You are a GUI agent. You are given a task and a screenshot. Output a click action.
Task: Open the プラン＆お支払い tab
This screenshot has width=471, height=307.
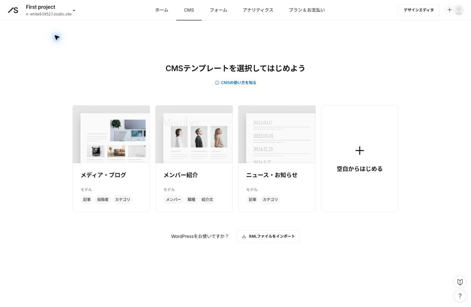[x=307, y=10]
